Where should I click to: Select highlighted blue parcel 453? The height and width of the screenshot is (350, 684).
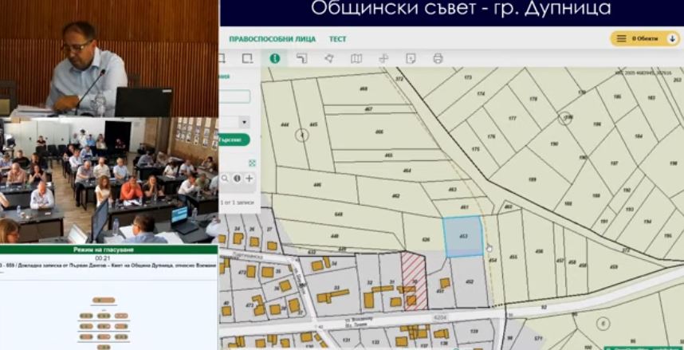point(463,236)
